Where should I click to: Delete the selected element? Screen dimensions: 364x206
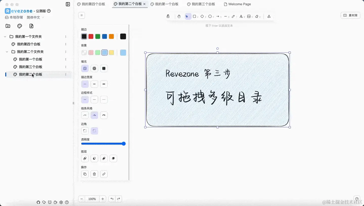coord(94,174)
